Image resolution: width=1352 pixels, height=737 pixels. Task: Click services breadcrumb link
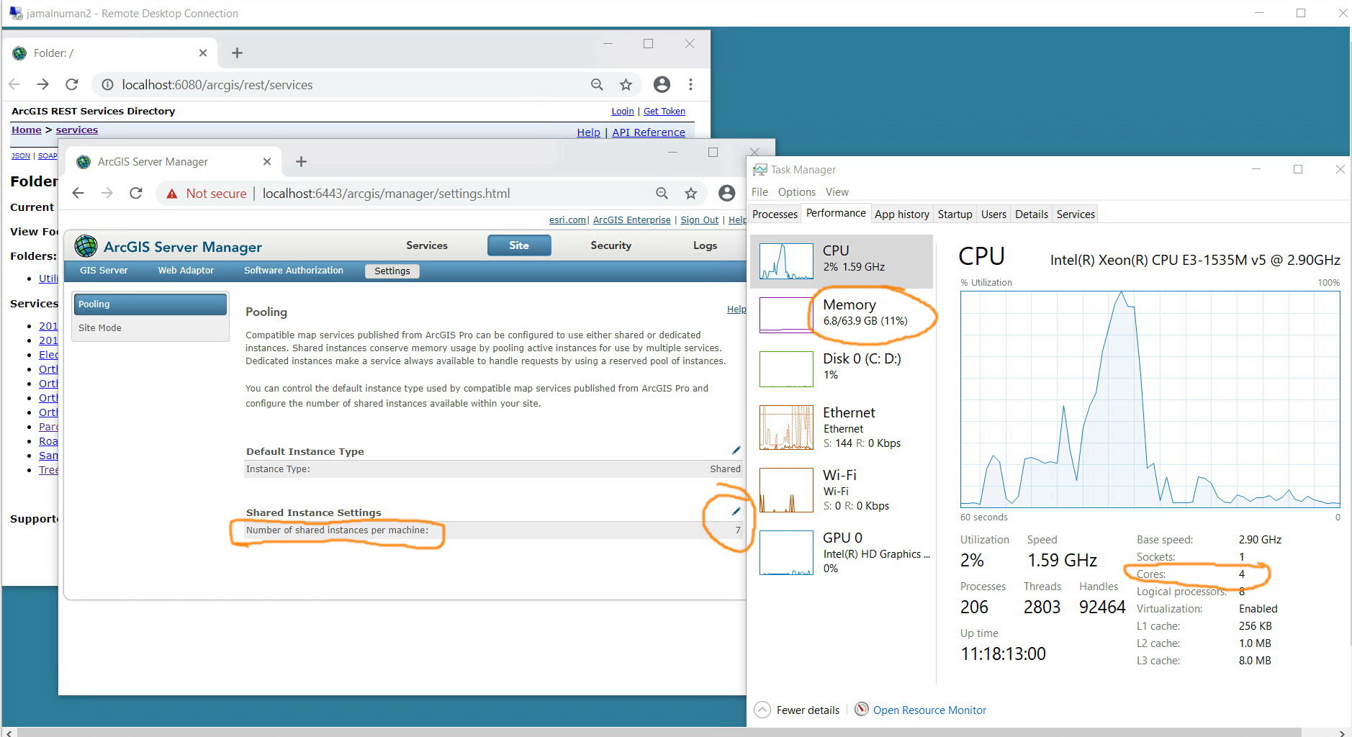click(x=76, y=130)
